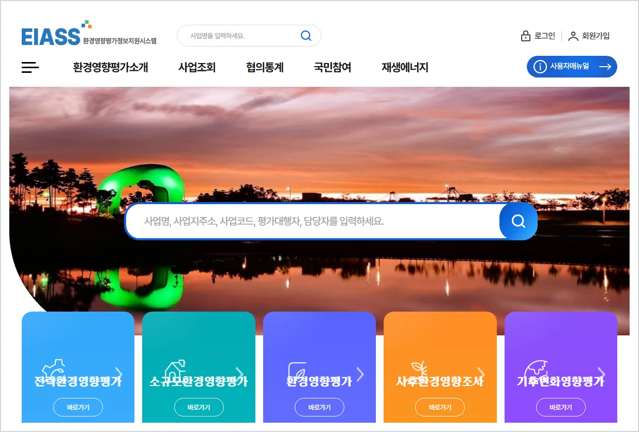Click the 회원가입 link
Image resolution: width=639 pixels, height=432 pixels.
click(x=596, y=36)
